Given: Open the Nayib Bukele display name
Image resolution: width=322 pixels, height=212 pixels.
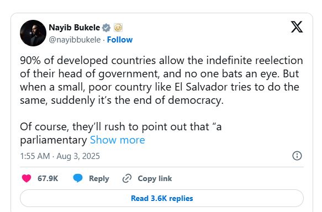Looking at the screenshot, I should click(x=75, y=28).
